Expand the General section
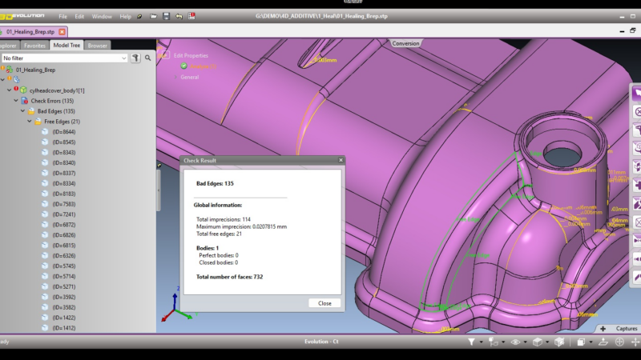641x360 pixels. click(x=175, y=78)
